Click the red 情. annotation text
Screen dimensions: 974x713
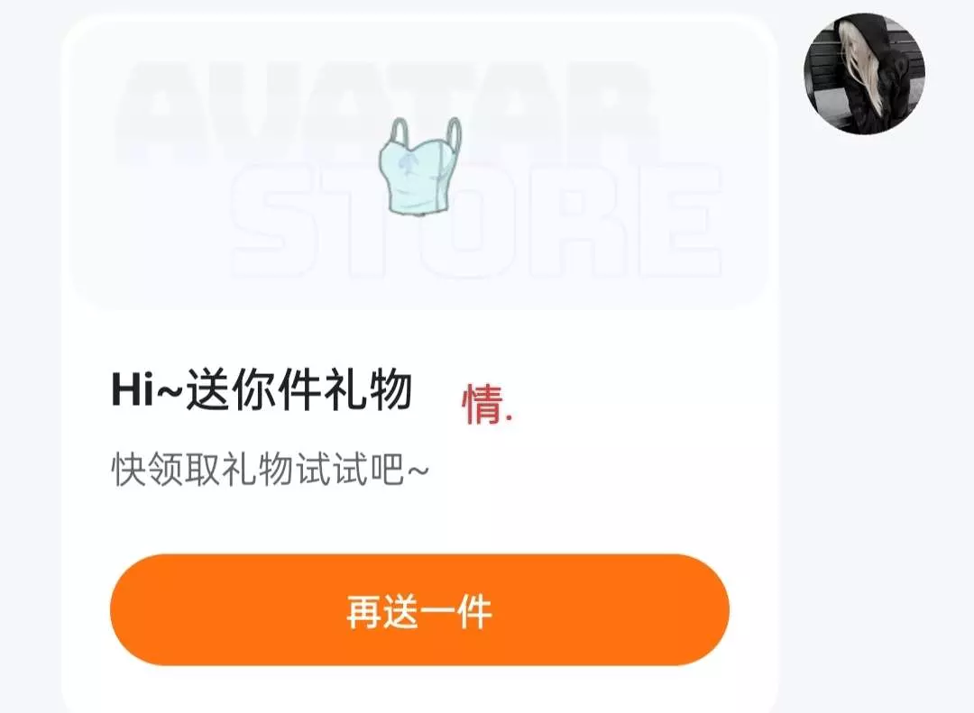tap(488, 404)
